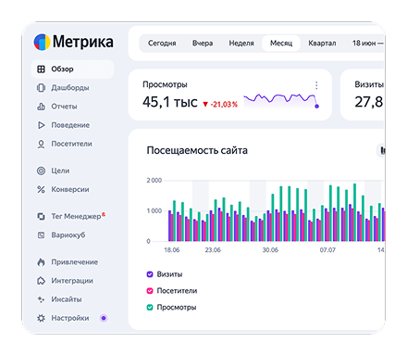Select the Behavior play icon

coord(41,125)
